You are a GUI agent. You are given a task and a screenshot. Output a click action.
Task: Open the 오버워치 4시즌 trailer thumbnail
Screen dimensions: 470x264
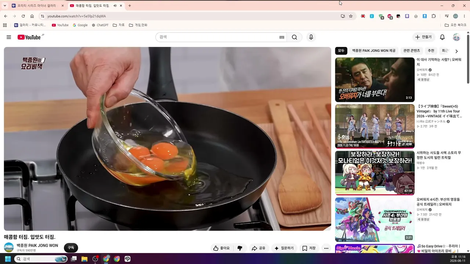375,219
